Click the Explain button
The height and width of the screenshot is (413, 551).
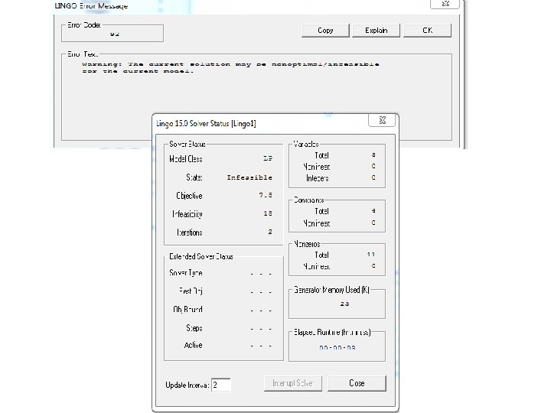(376, 31)
